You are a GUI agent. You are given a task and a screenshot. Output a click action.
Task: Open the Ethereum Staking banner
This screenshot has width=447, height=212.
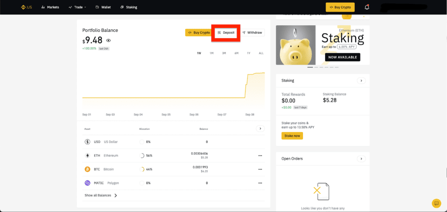click(x=323, y=45)
